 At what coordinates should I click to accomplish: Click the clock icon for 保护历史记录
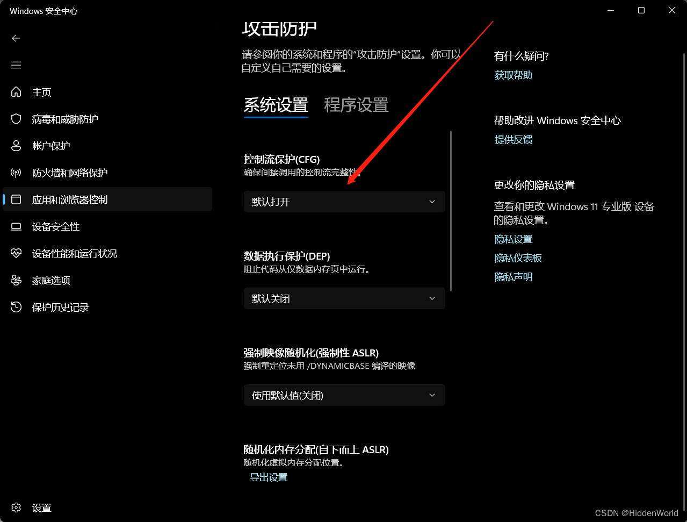coord(16,307)
